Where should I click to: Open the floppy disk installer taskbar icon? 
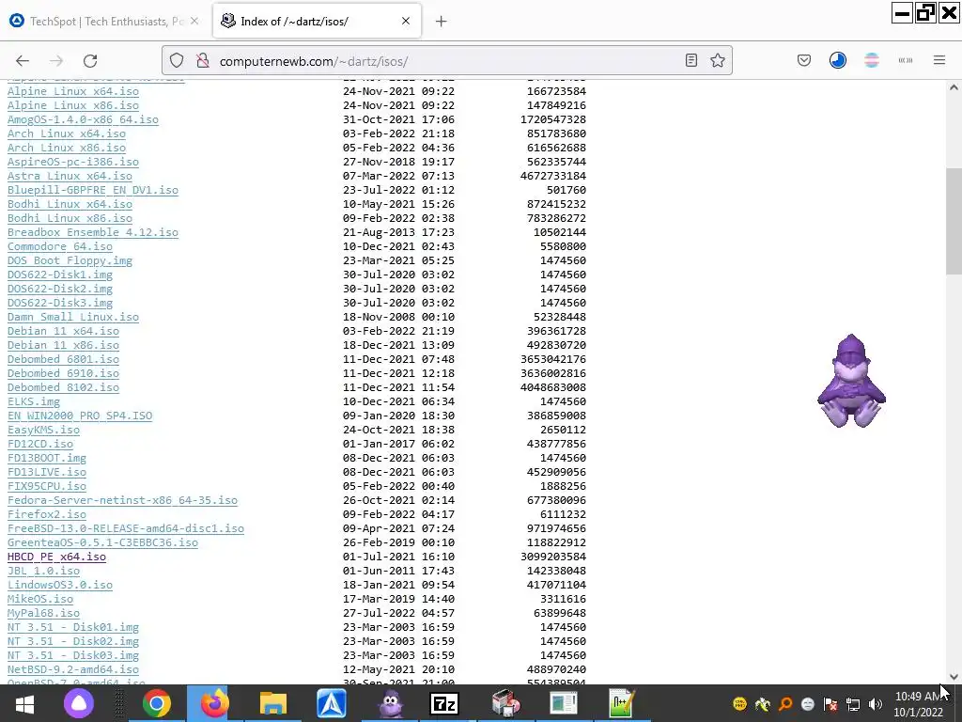point(506,703)
